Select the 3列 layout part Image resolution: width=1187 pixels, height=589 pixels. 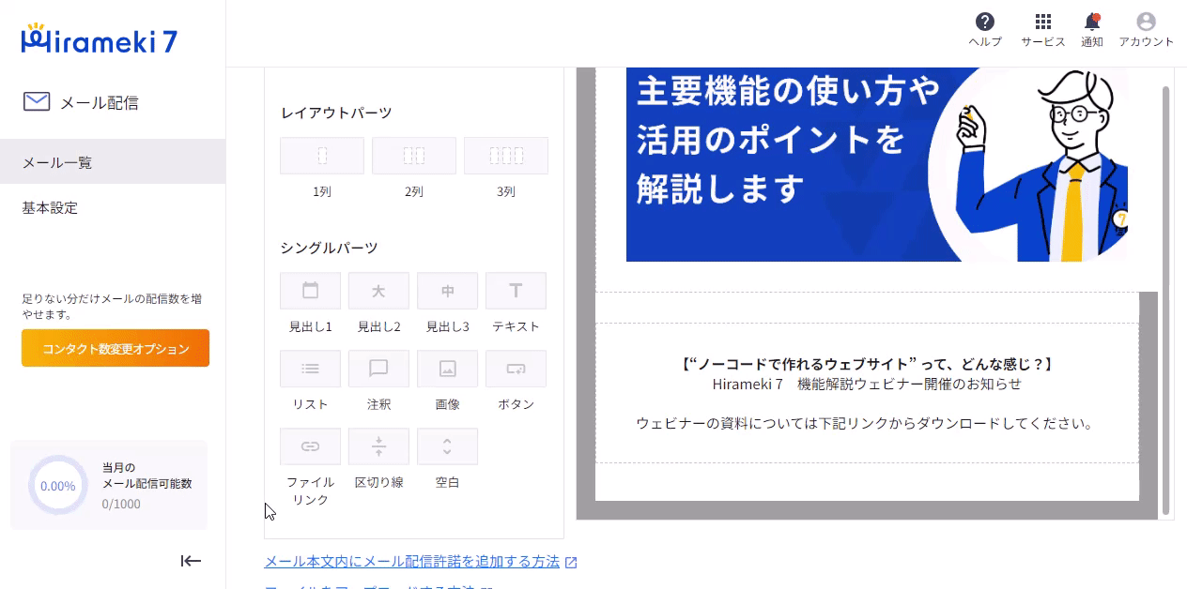point(506,156)
